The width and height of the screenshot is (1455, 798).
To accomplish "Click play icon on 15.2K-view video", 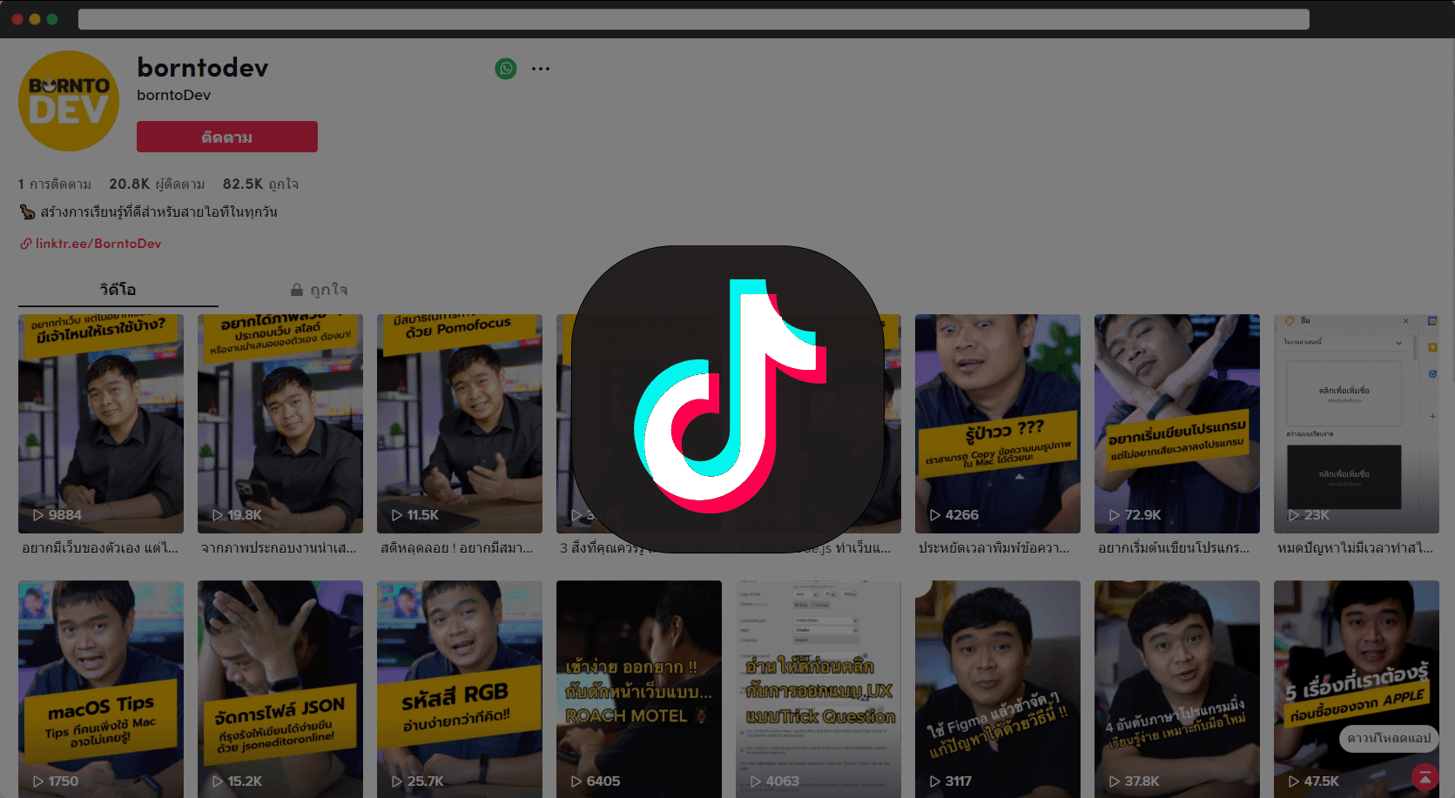I will 218,781.
